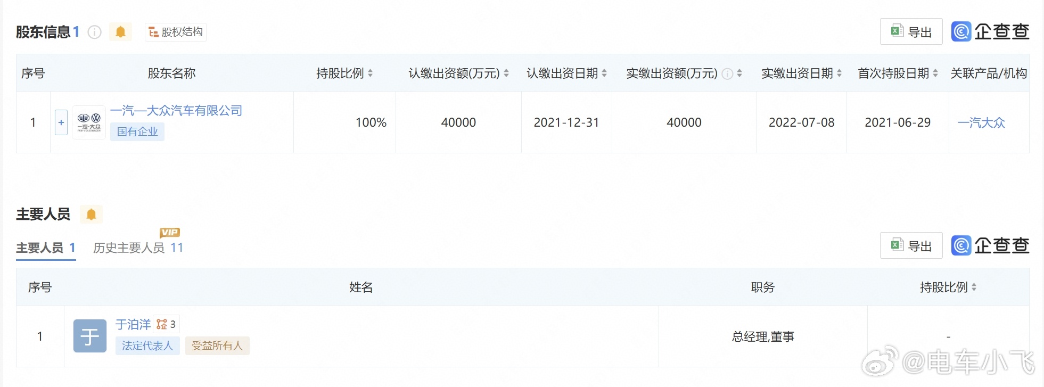Click the VIP badge icon
Screen dimensions: 1044x387
point(170,233)
